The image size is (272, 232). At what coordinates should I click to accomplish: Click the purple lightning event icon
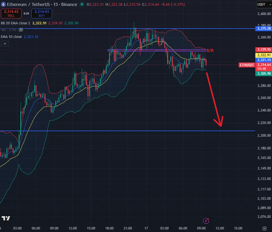[x=206, y=220]
